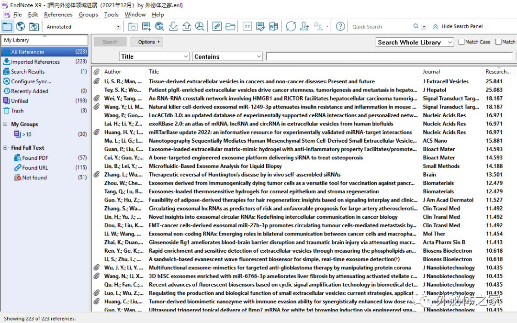Viewport: 517px width, 323px height.
Task: Collapse the My Groups section
Action: tap(5, 124)
